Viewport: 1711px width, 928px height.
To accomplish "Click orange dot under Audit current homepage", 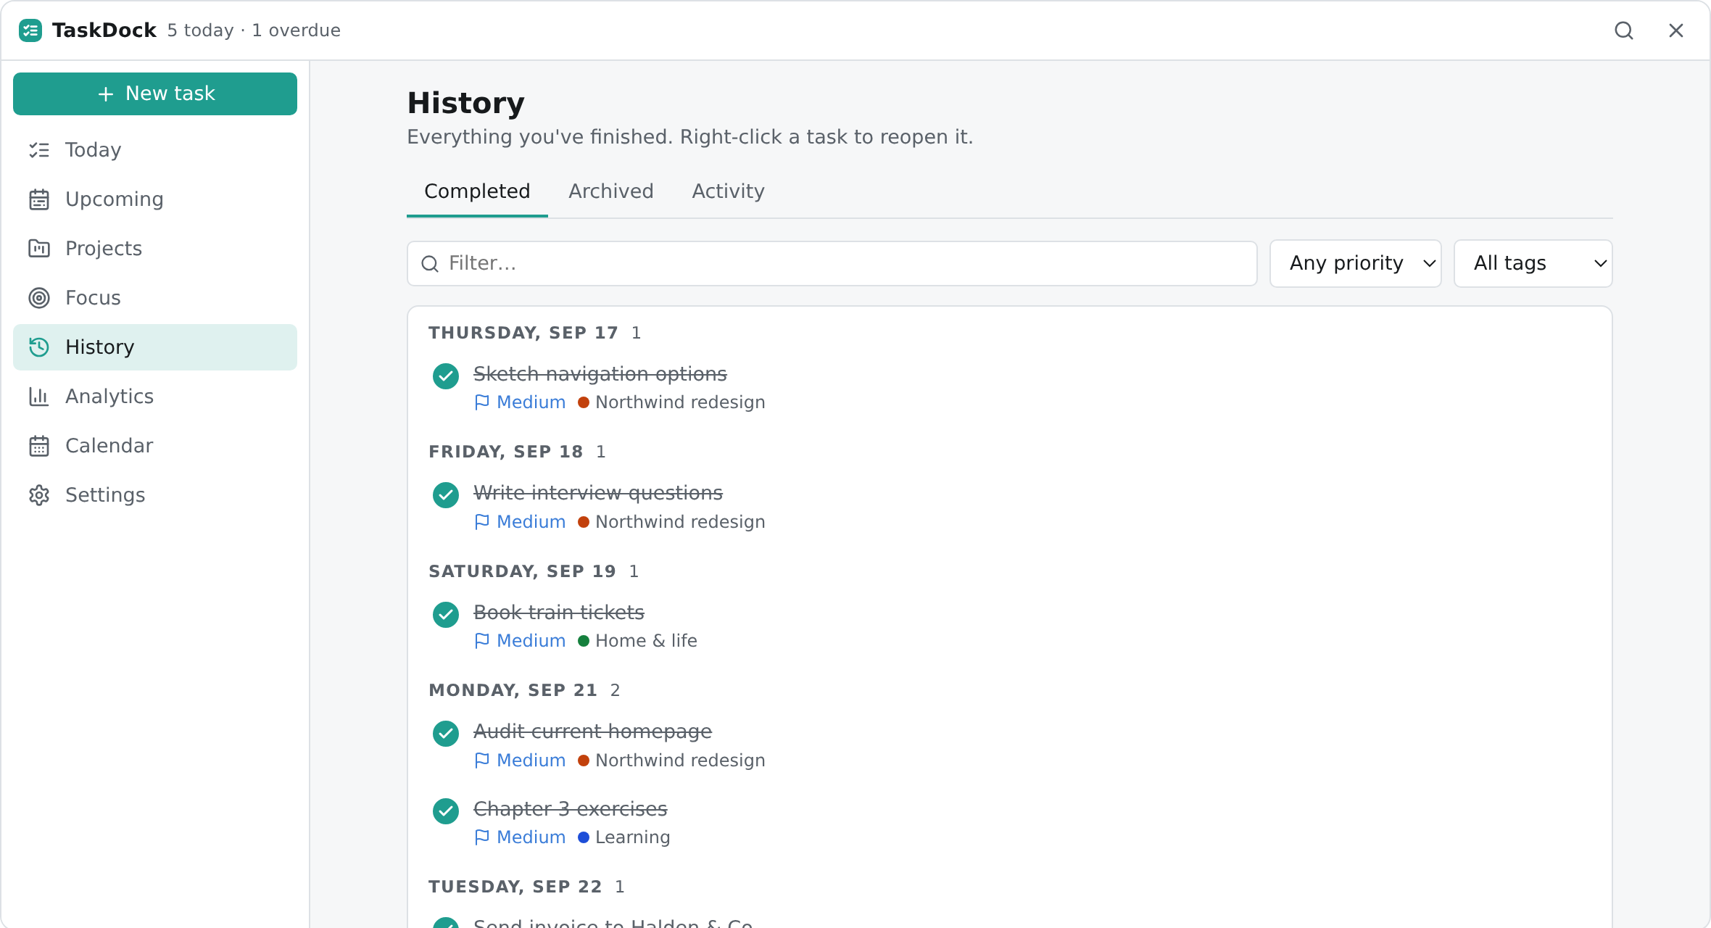I will pos(584,761).
